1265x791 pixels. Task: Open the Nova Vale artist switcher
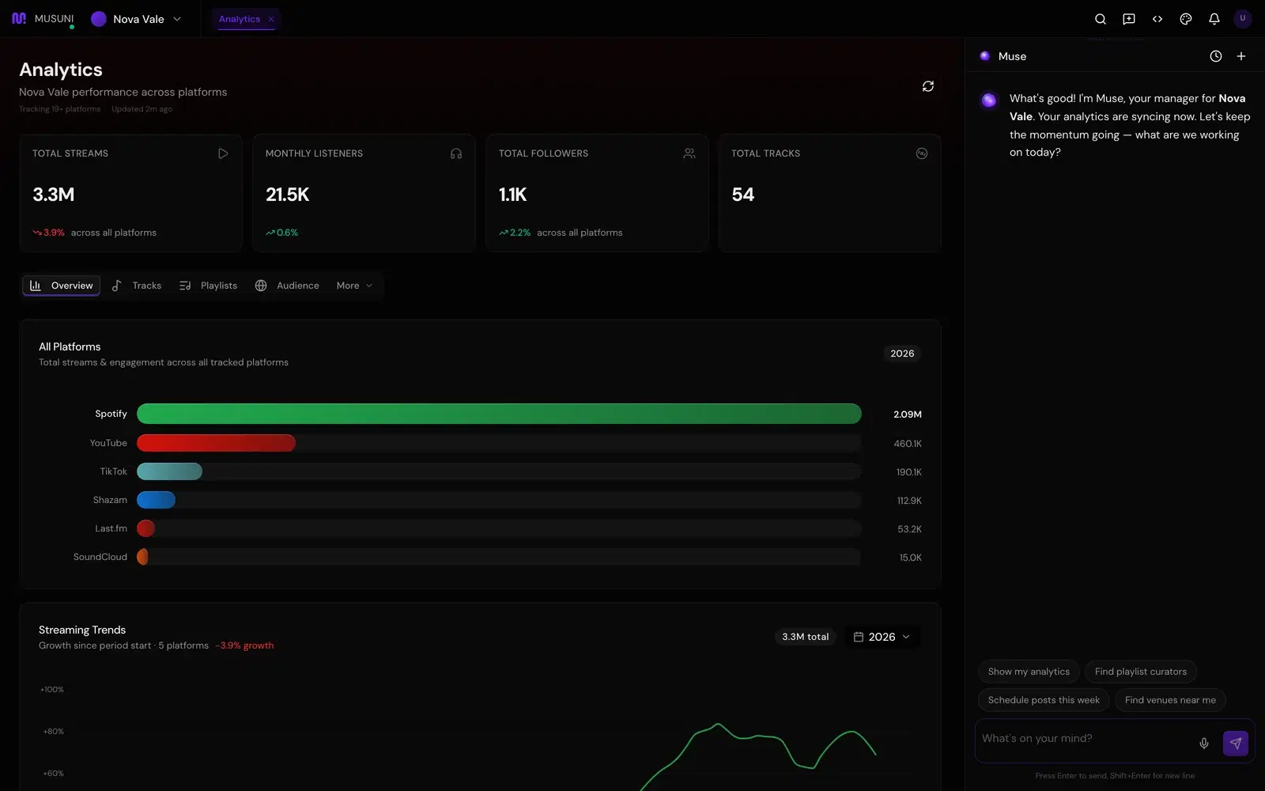point(136,19)
